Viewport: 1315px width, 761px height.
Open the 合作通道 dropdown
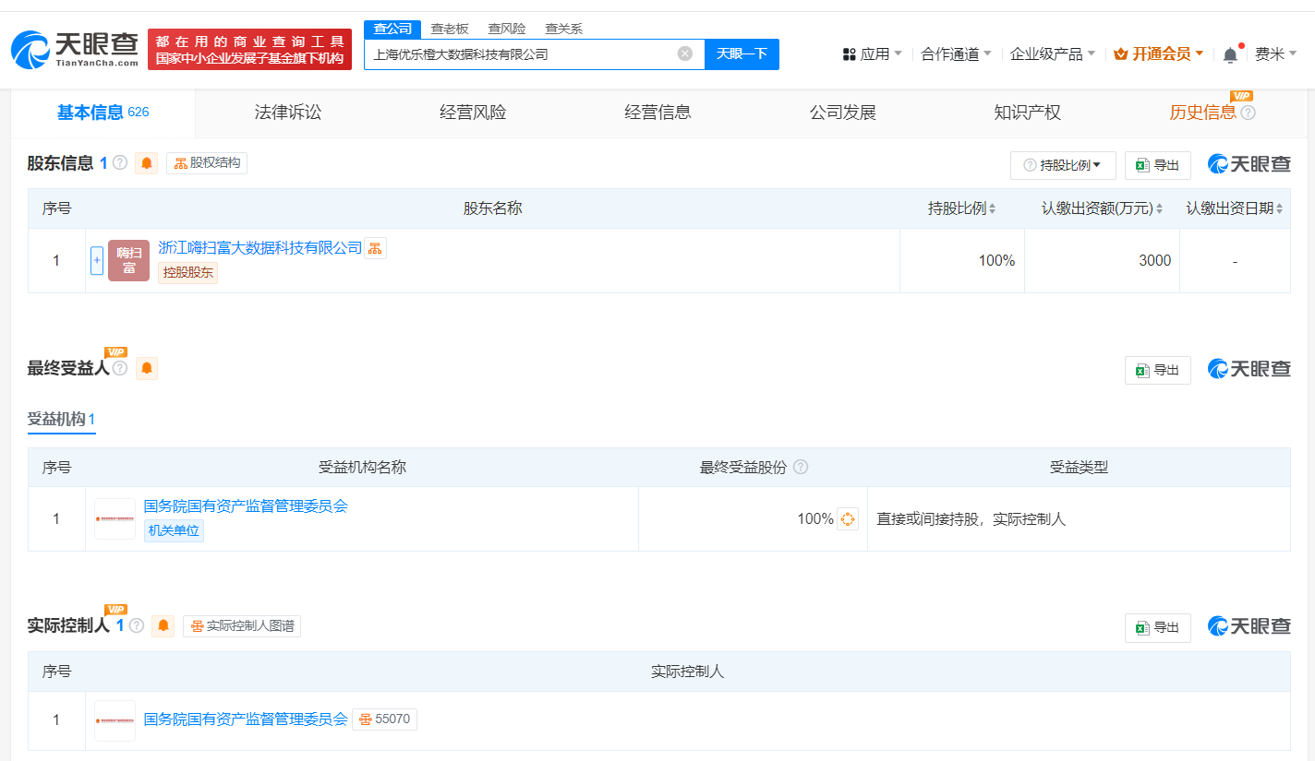point(957,54)
